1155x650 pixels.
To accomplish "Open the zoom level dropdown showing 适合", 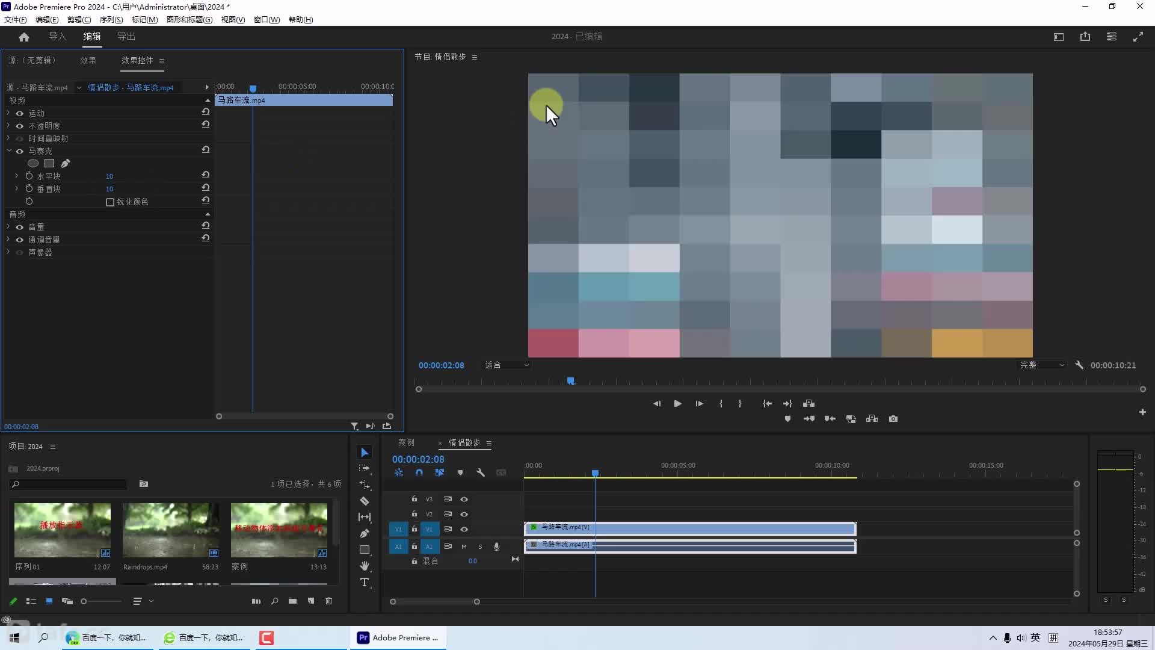I will [x=507, y=365].
